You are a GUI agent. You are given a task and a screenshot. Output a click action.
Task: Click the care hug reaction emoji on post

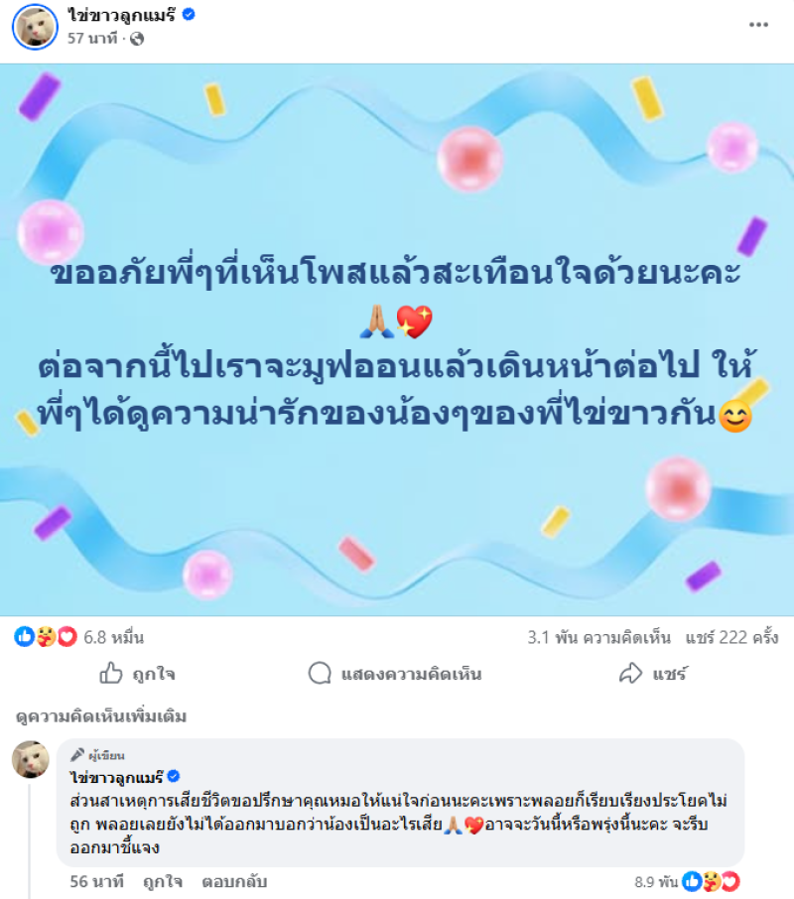coord(46,636)
